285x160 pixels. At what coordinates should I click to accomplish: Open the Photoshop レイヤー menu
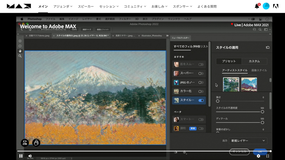click(87, 19)
